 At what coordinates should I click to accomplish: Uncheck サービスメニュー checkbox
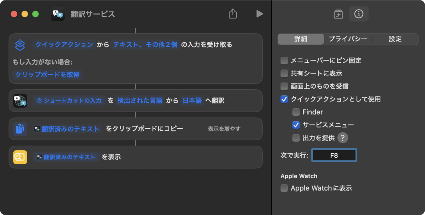[296, 125]
